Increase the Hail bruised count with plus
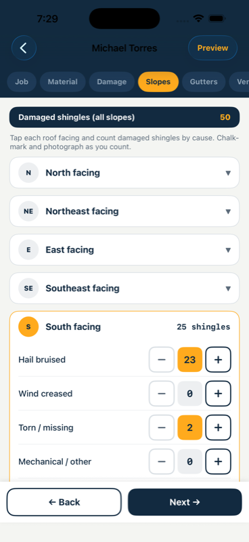This screenshot has height=542, width=249. pos(218,360)
